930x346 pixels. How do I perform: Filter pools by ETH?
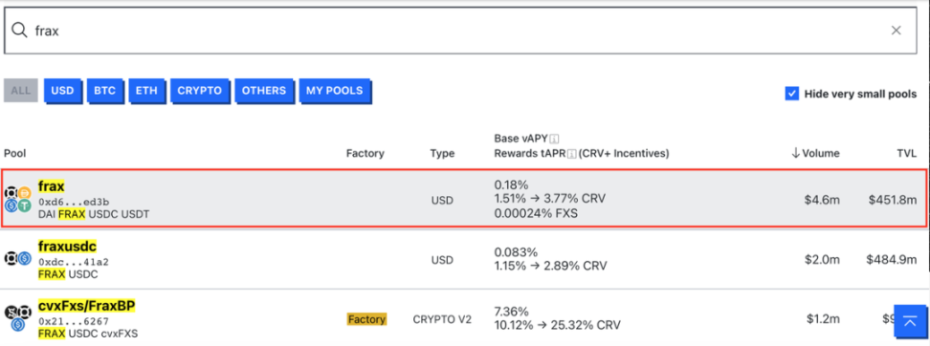pyautogui.click(x=146, y=91)
